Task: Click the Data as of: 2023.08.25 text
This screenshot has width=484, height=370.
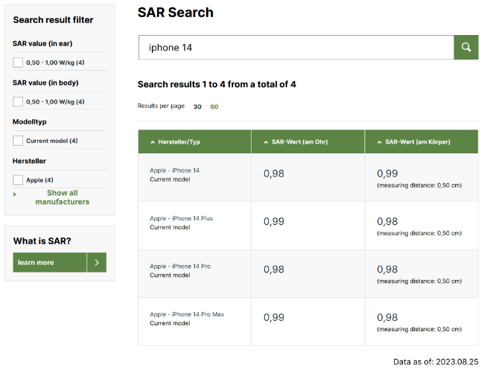Action: [436, 362]
